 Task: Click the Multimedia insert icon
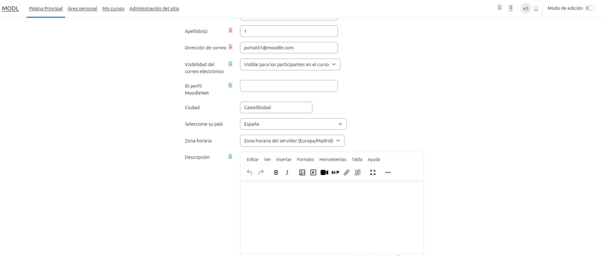(313, 173)
